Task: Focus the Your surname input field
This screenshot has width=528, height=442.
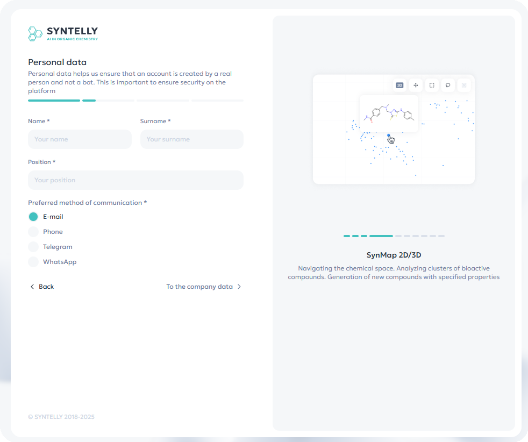Action: click(191, 139)
